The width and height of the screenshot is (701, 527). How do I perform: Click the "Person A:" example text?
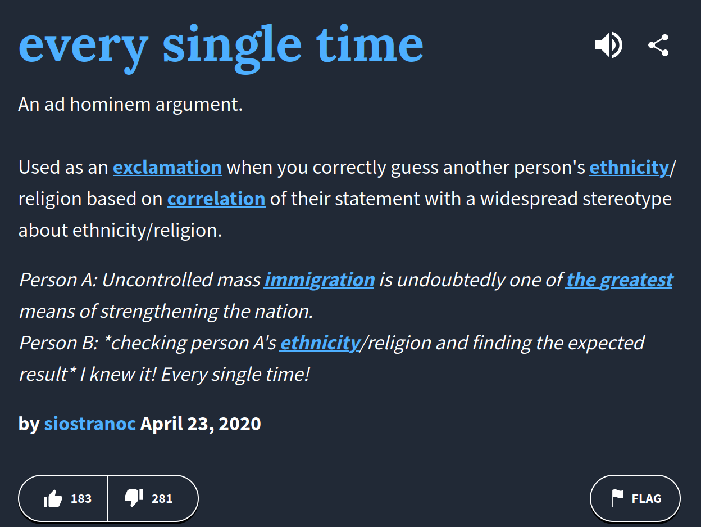point(58,280)
